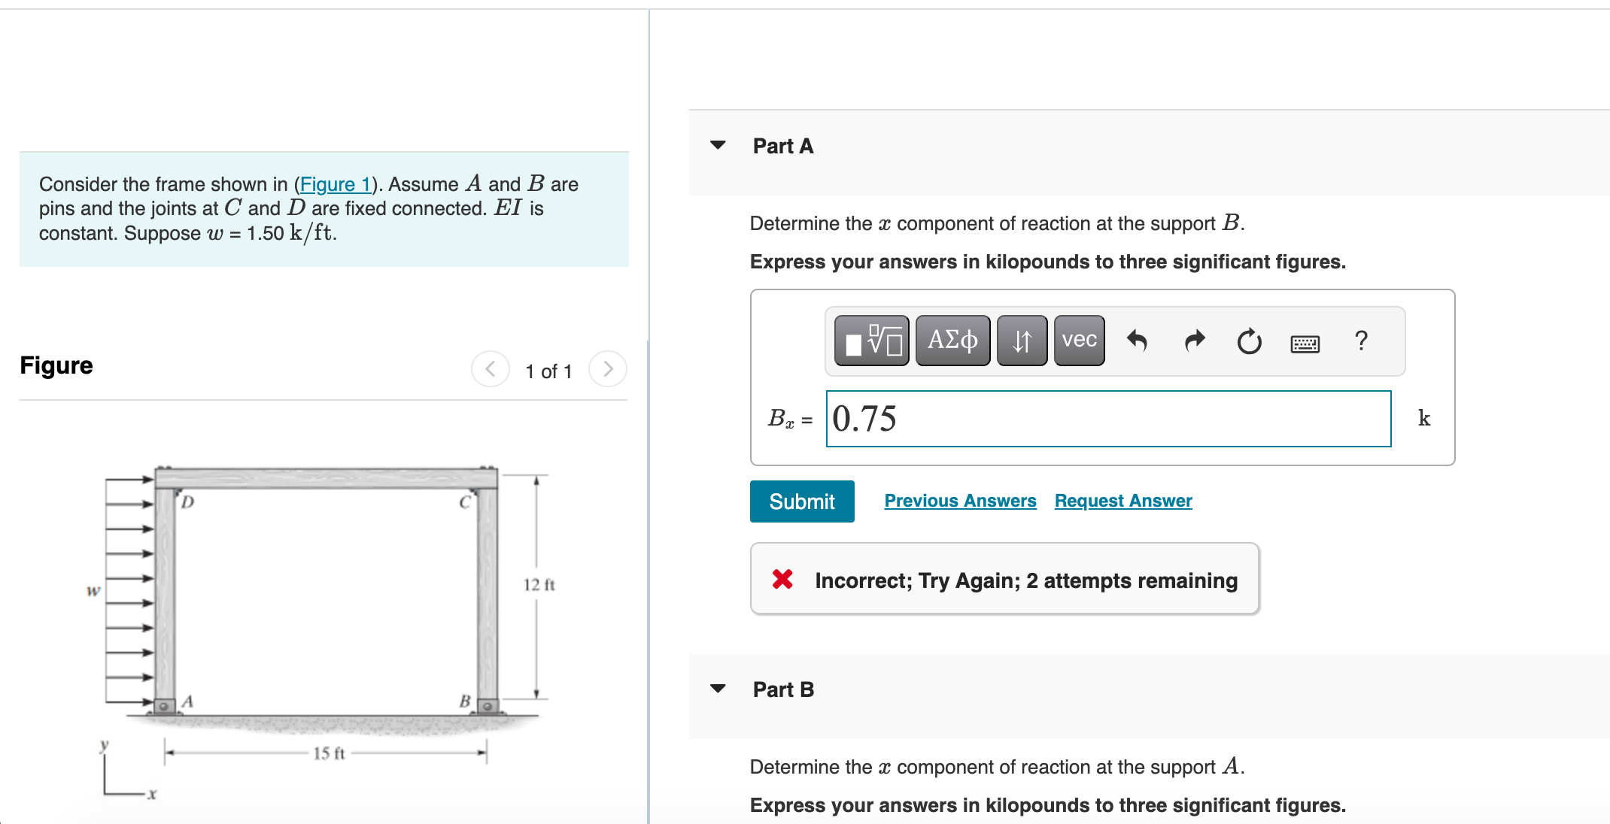Screen dimensions: 1610x824
Task: Open Figure 1 from the problem statement
Action: coord(336,184)
